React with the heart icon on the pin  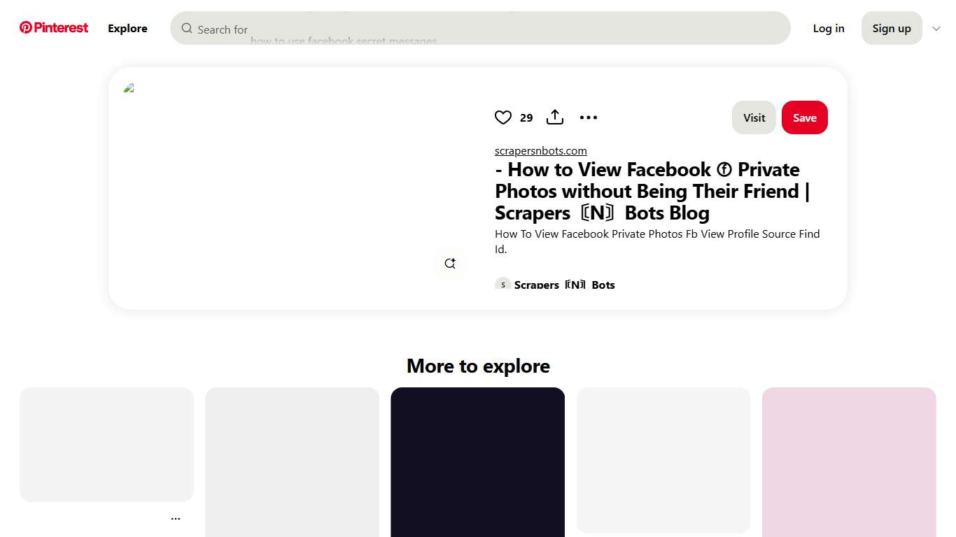tap(503, 117)
